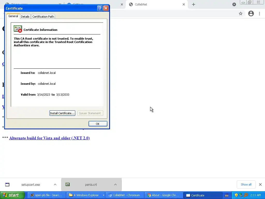Viewport: 265px width, 199px height.
Task: Bookmark this page with star icon
Action: pos(241,13)
